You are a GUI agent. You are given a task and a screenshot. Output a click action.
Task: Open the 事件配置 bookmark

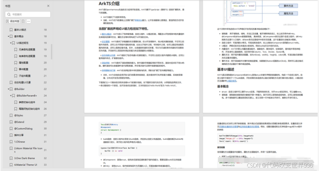(x=24, y=69)
